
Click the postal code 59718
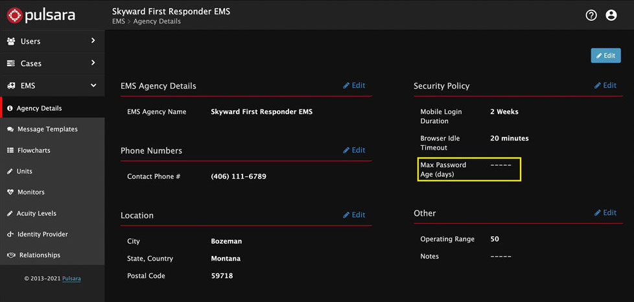click(222, 276)
